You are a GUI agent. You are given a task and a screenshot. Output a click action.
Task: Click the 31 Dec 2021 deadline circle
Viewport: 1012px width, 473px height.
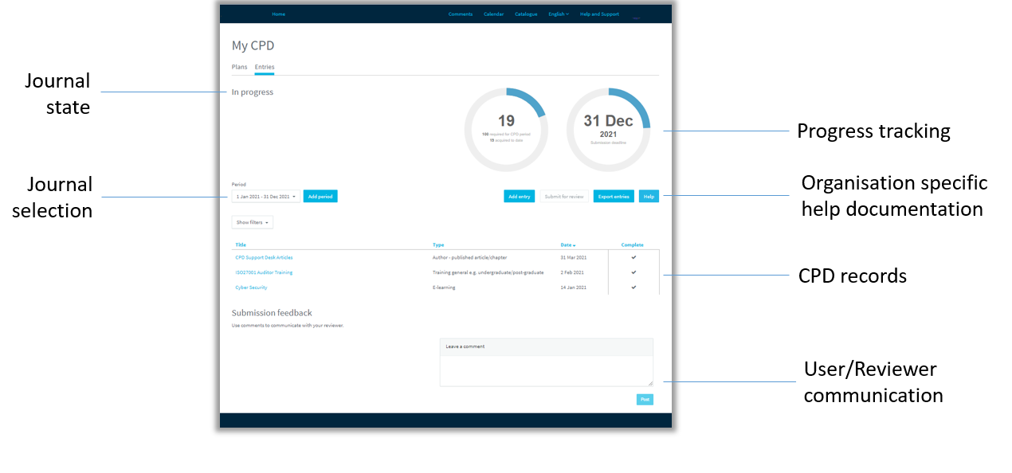pos(608,127)
